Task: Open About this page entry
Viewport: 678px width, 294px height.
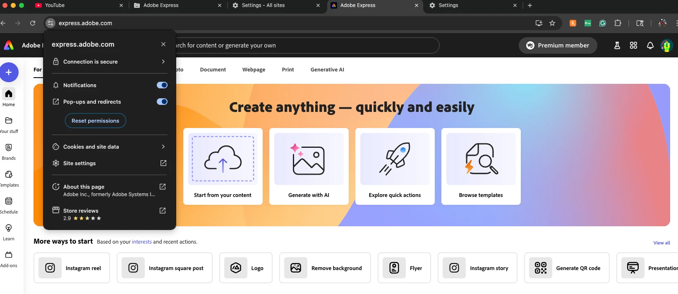Action: pyautogui.click(x=110, y=190)
